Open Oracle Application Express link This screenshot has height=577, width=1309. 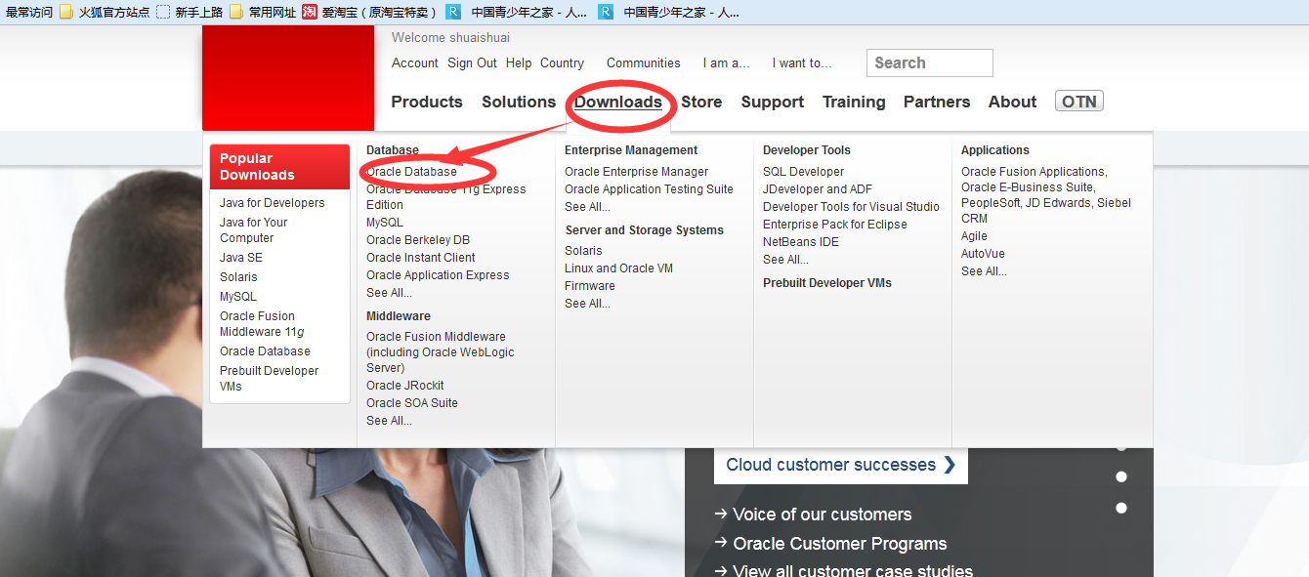[438, 275]
